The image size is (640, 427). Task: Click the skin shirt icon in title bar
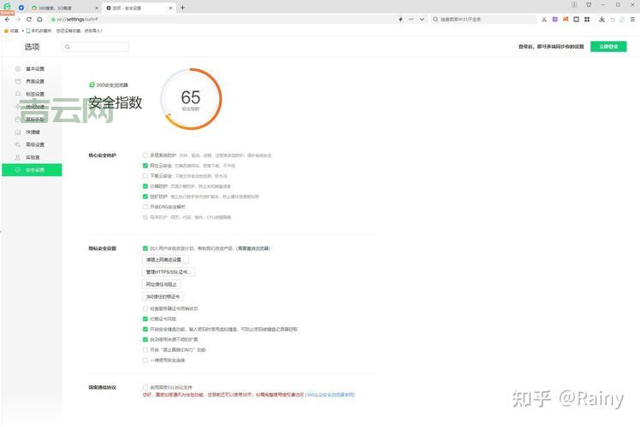pyautogui.click(x=589, y=4)
